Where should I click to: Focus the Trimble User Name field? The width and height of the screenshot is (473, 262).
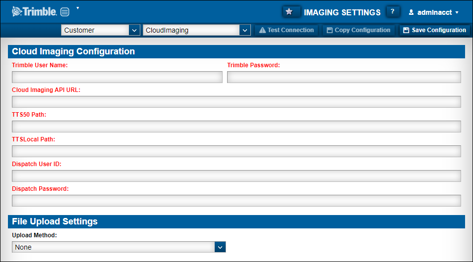coord(117,77)
